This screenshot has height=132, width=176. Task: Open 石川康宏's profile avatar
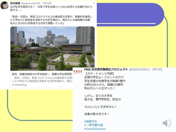point(4,5)
